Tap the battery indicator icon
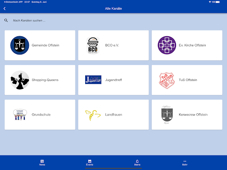This screenshot has height=170, width=227. (218, 2)
